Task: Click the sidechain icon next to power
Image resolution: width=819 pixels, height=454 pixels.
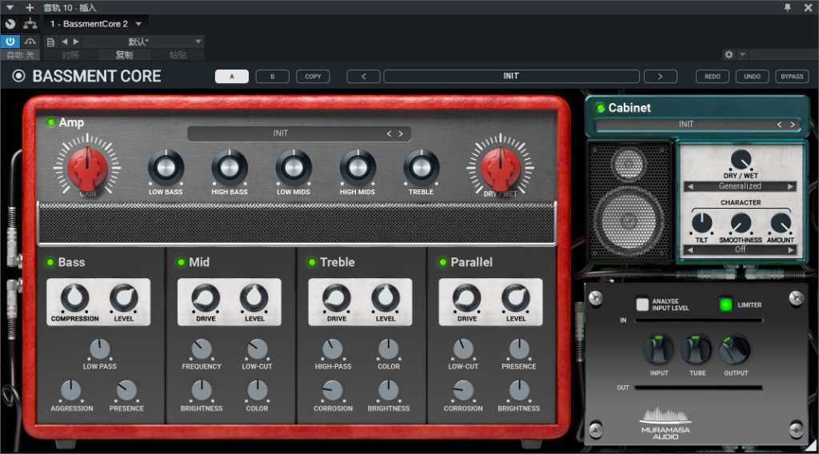Action: [x=30, y=42]
